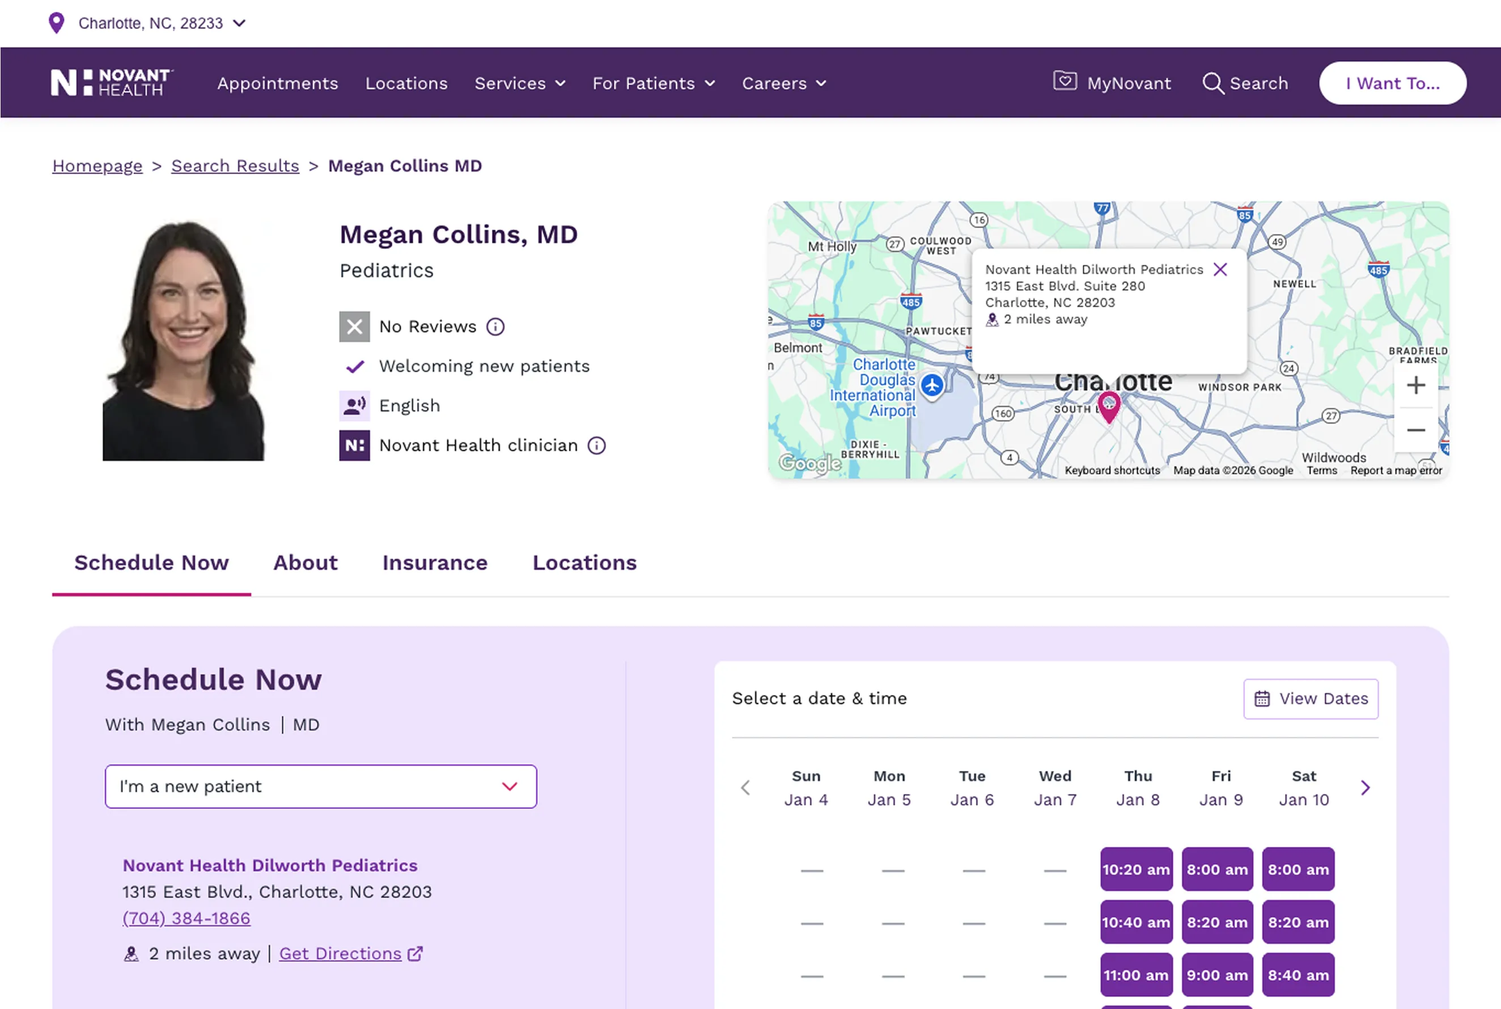Viewport: 1501px width, 1009px height.
Task: Click the "I Want To..." button
Action: [x=1392, y=83]
